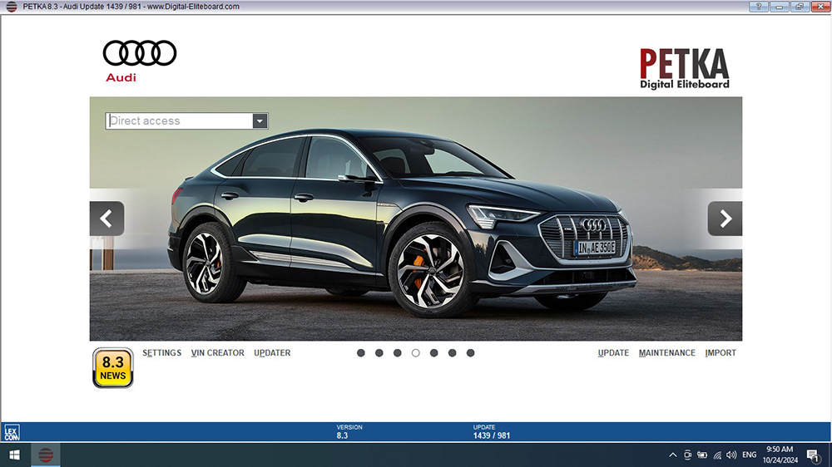The height and width of the screenshot is (467, 832).
Task: Open the Windows Start menu
Action: pos(14,455)
